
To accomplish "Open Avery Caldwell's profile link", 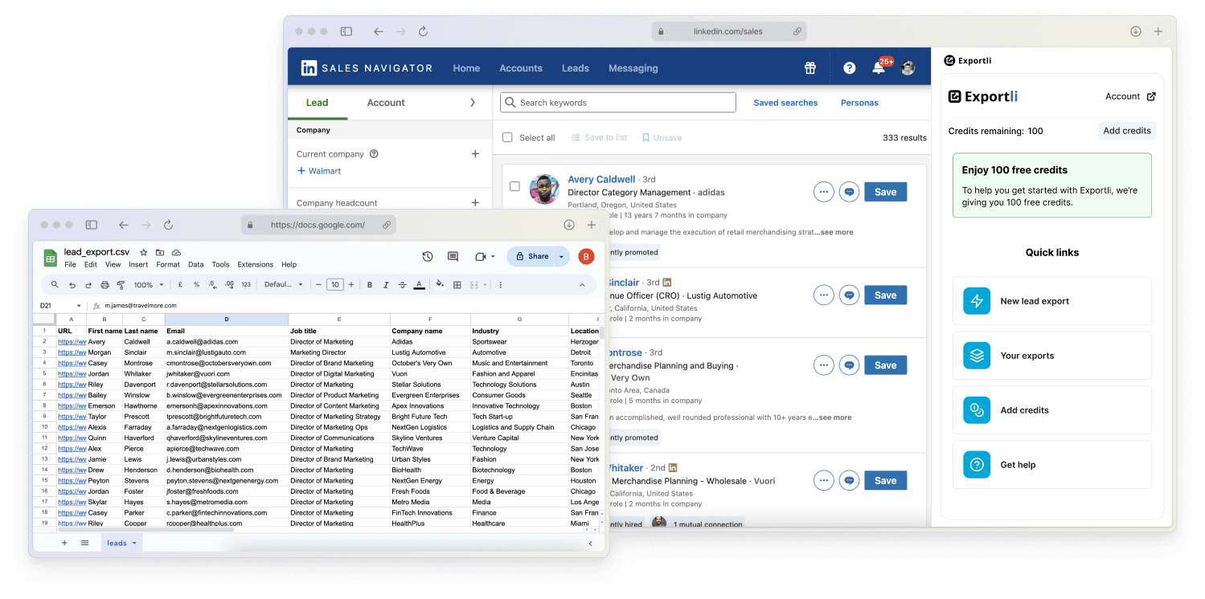I will click(x=601, y=180).
